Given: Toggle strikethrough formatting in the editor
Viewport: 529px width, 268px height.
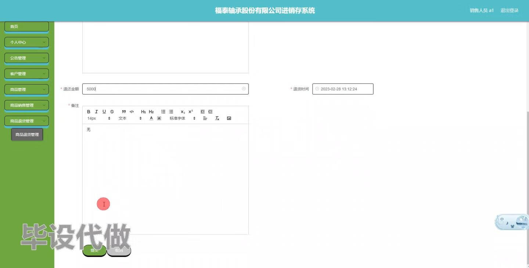Looking at the screenshot, I should coord(112,112).
